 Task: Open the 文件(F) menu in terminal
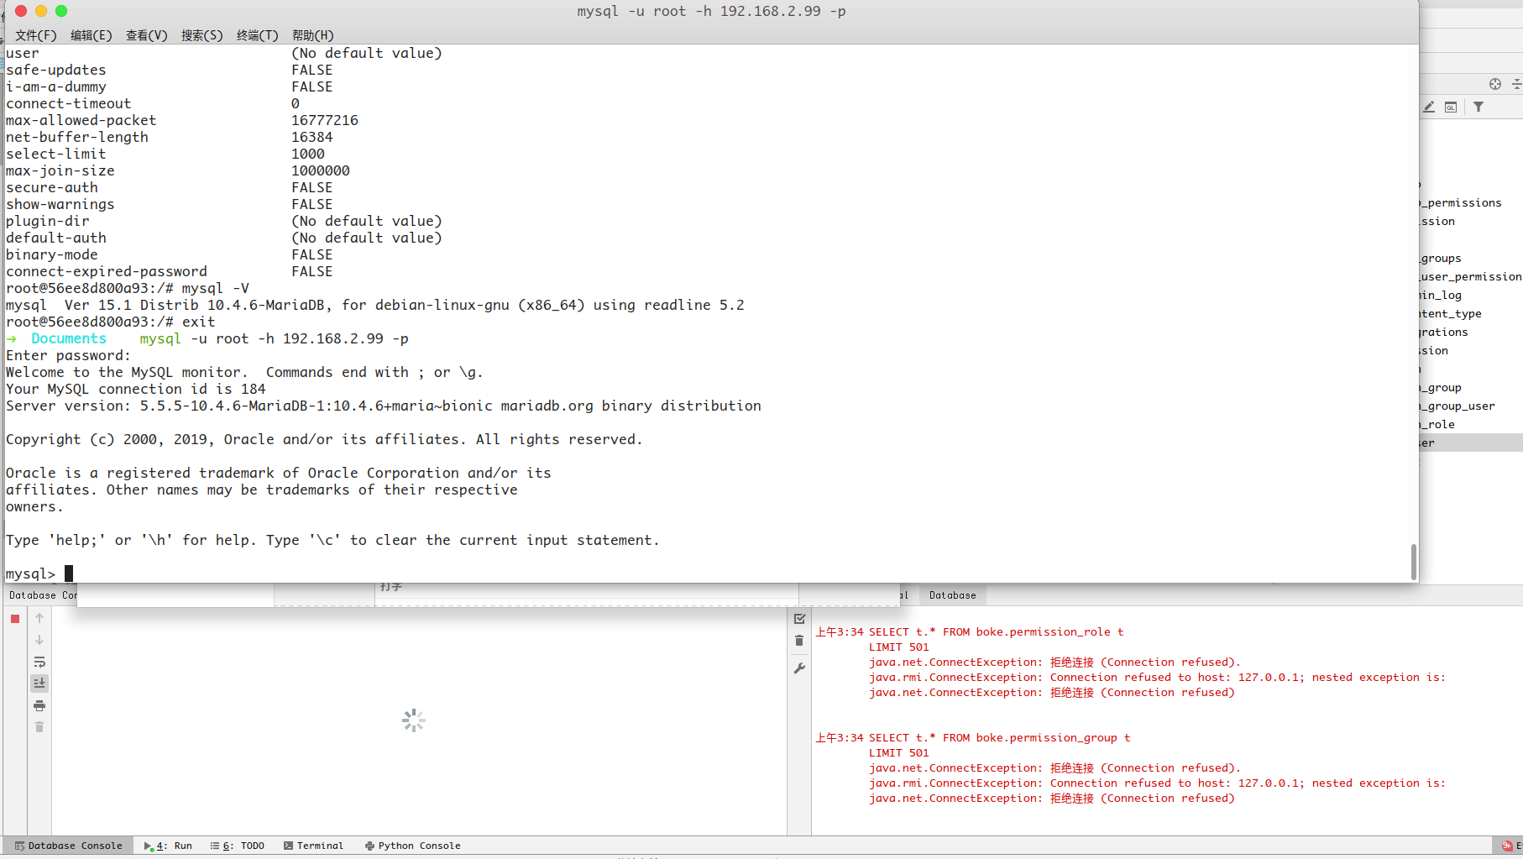click(36, 35)
